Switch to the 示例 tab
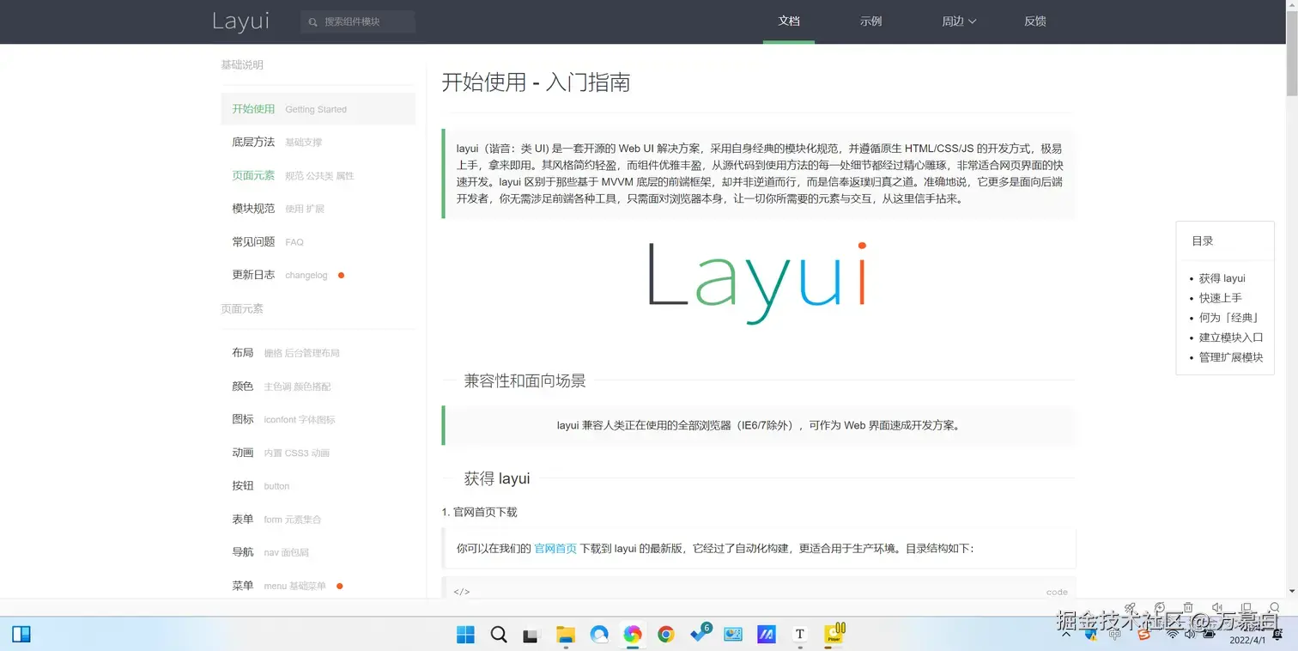 click(870, 21)
